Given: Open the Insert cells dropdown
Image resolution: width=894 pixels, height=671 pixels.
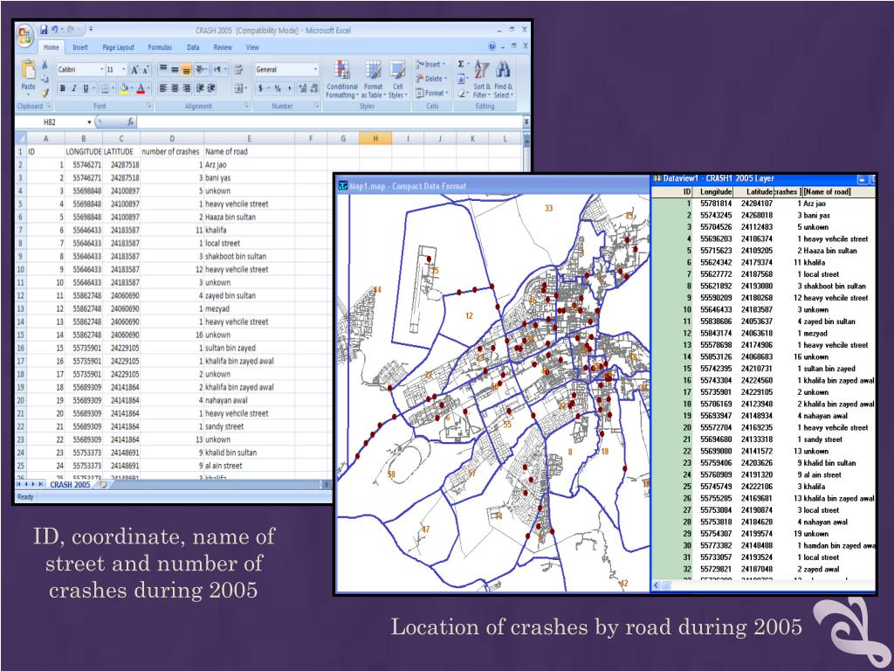Looking at the screenshot, I should [x=431, y=65].
